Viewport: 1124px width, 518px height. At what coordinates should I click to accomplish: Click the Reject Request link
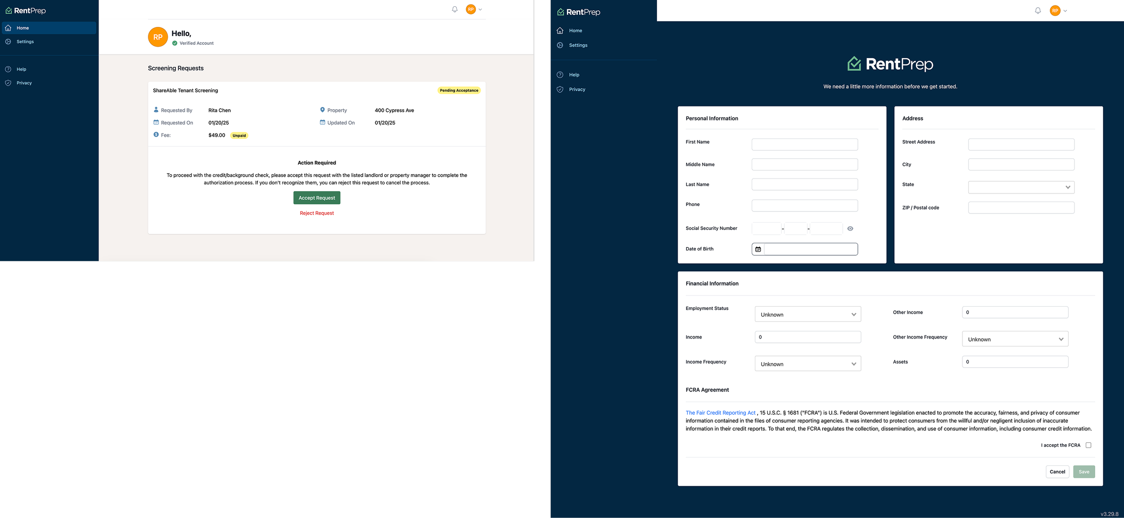pyautogui.click(x=317, y=213)
